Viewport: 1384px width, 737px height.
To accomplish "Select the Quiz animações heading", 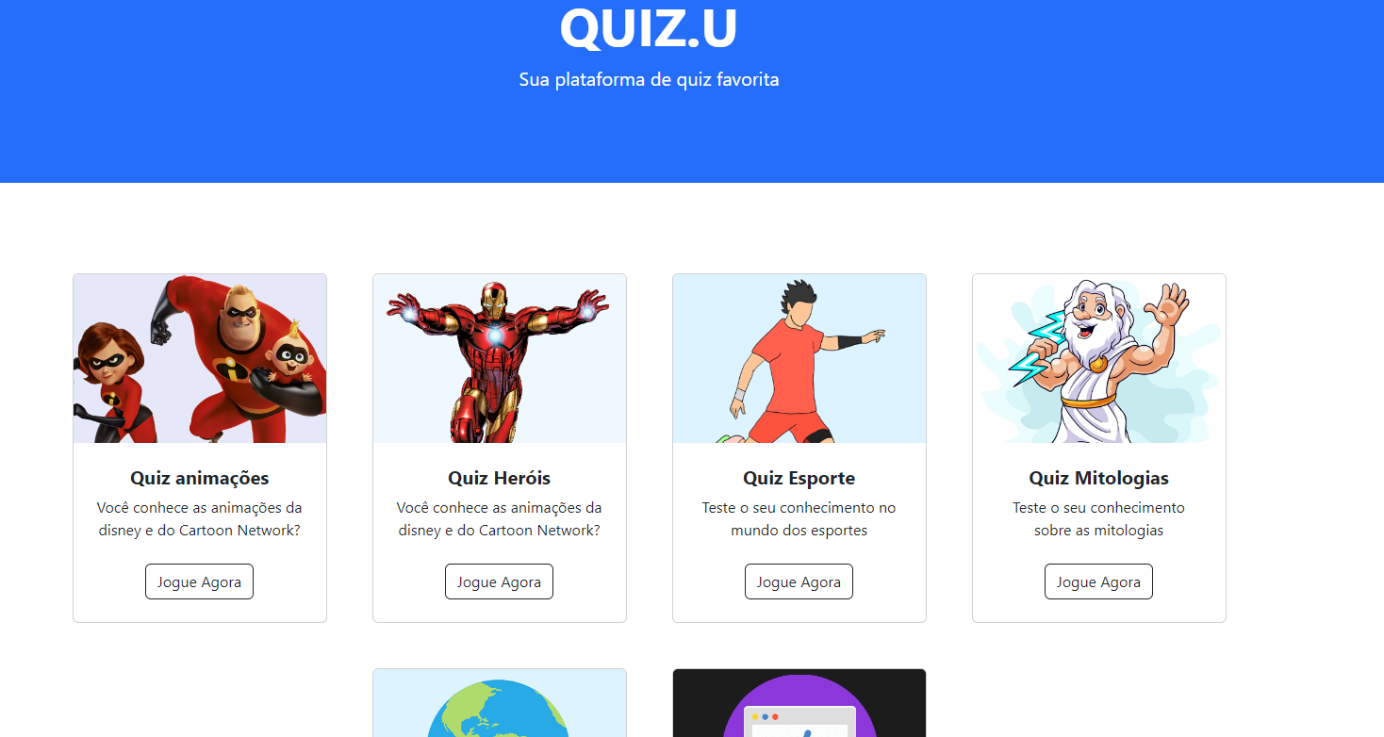I will pyautogui.click(x=200, y=478).
